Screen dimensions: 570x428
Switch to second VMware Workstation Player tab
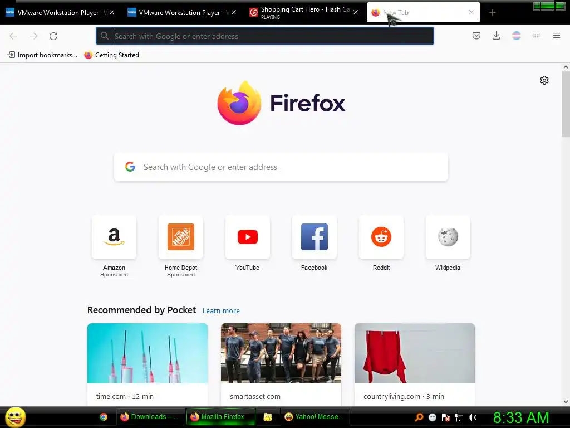183,13
